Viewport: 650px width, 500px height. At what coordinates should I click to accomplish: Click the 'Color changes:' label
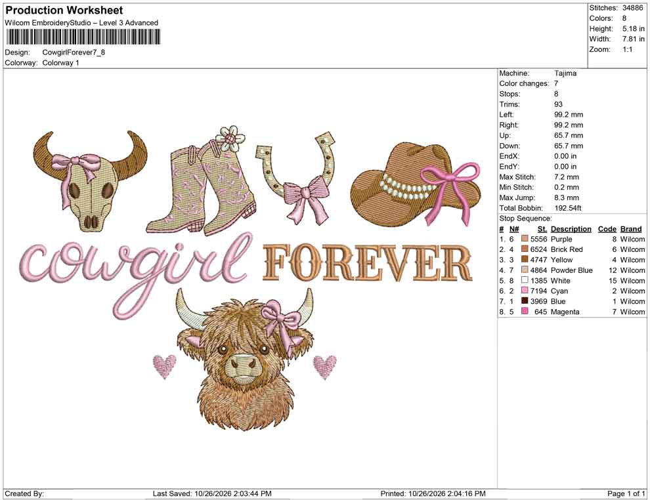(x=524, y=83)
